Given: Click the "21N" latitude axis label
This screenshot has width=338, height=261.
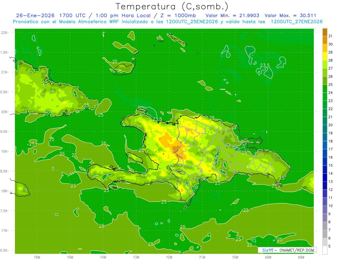Looking at the screenshot, I should (5, 72).
